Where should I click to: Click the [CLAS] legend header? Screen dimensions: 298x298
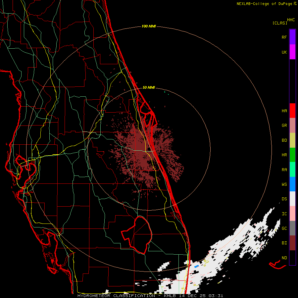pos(280,23)
